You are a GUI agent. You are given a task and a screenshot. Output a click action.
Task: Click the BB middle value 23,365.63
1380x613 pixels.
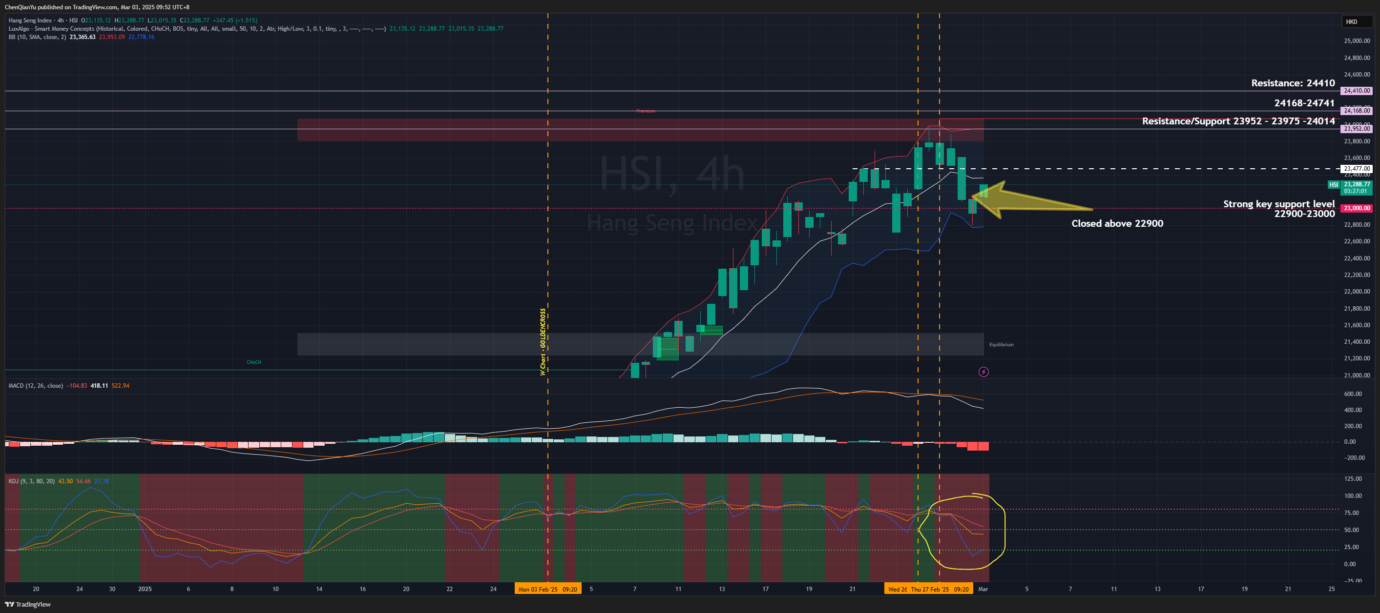click(x=83, y=37)
